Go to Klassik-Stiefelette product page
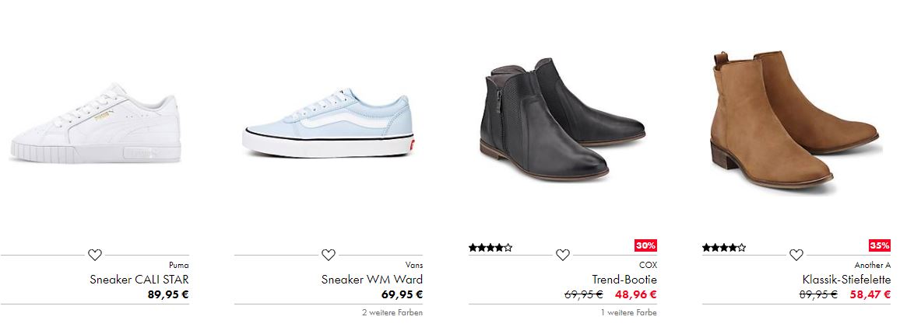Image resolution: width=921 pixels, height=327 pixels. 846,280
